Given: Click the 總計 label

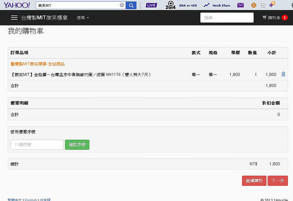Looking at the screenshot, I should pos(15,164).
